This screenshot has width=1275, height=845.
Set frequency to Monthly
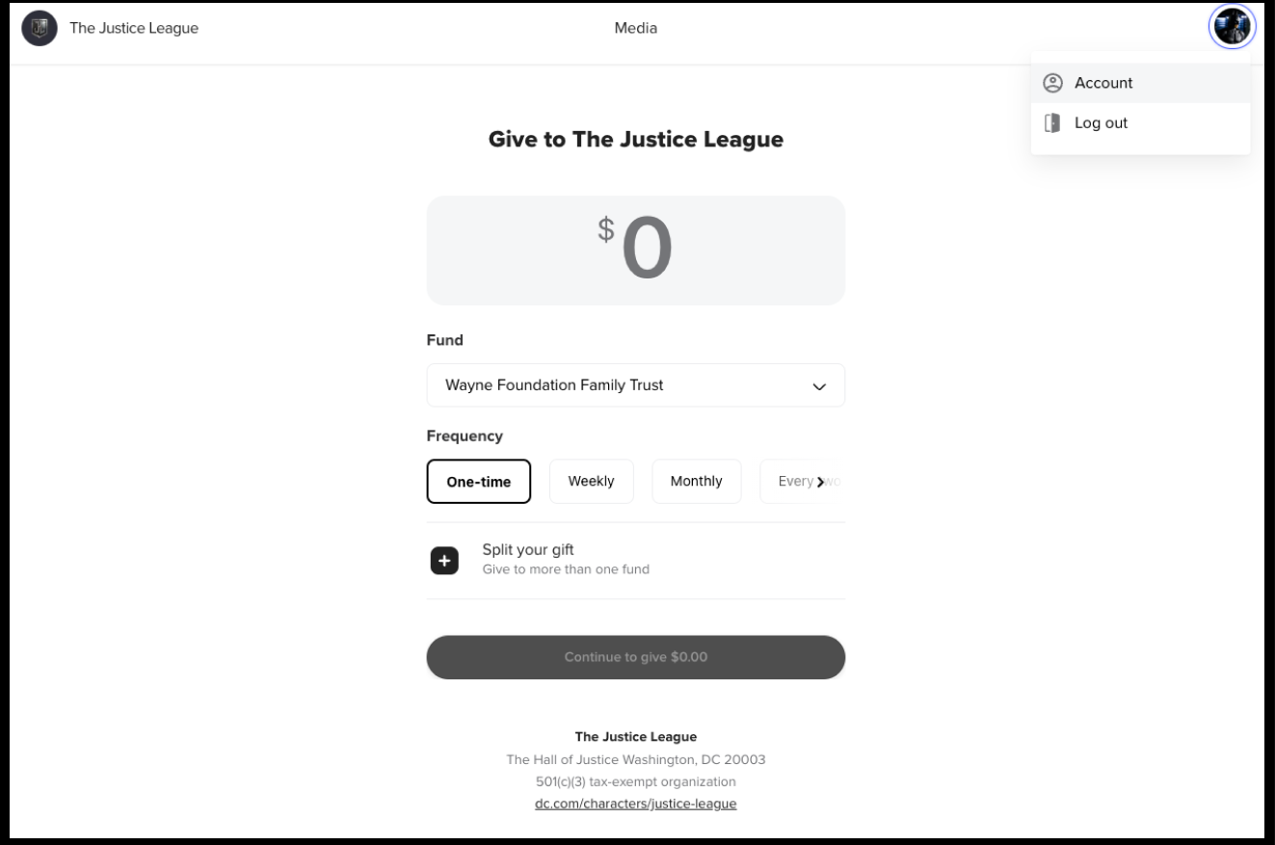pyautogui.click(x=696, y=481)
